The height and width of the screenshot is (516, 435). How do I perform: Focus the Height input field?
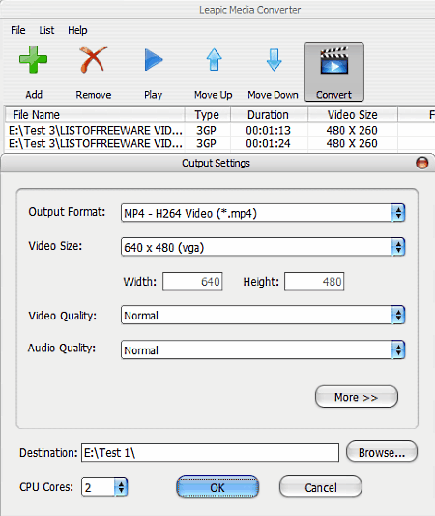314,282
